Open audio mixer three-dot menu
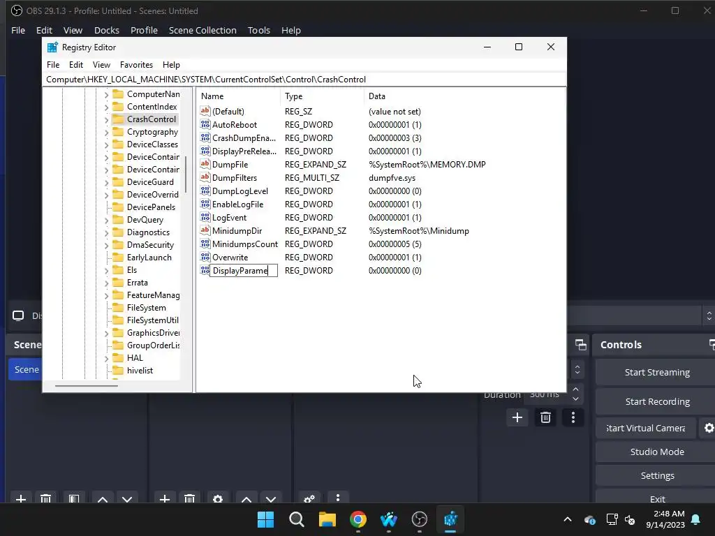The width and height of the screenshot is (715, 536). pos(338,498)
